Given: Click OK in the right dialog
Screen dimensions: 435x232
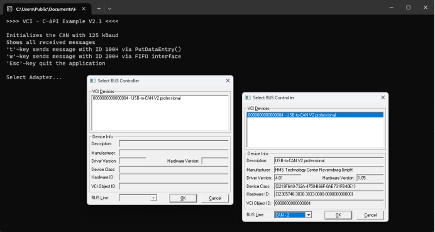Looking at the screenshot, I should click(x=338, y=215).
